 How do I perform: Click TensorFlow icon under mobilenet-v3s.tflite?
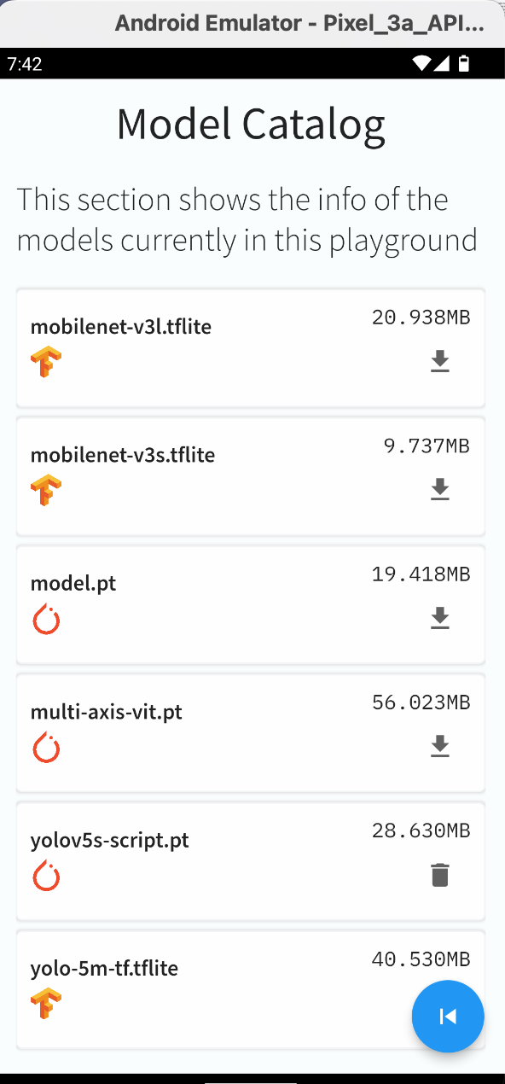coord(46,490)
